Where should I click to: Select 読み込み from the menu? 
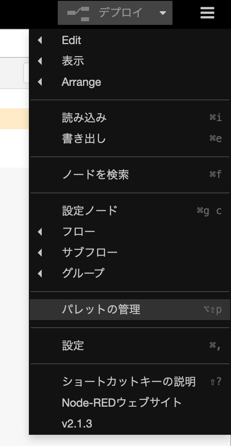tap(130, 118)
